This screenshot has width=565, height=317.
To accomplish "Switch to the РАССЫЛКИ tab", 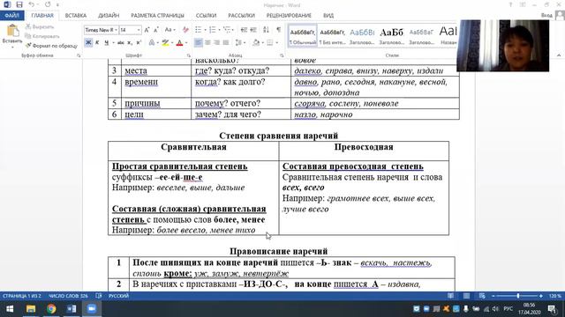I will (241, 16).
